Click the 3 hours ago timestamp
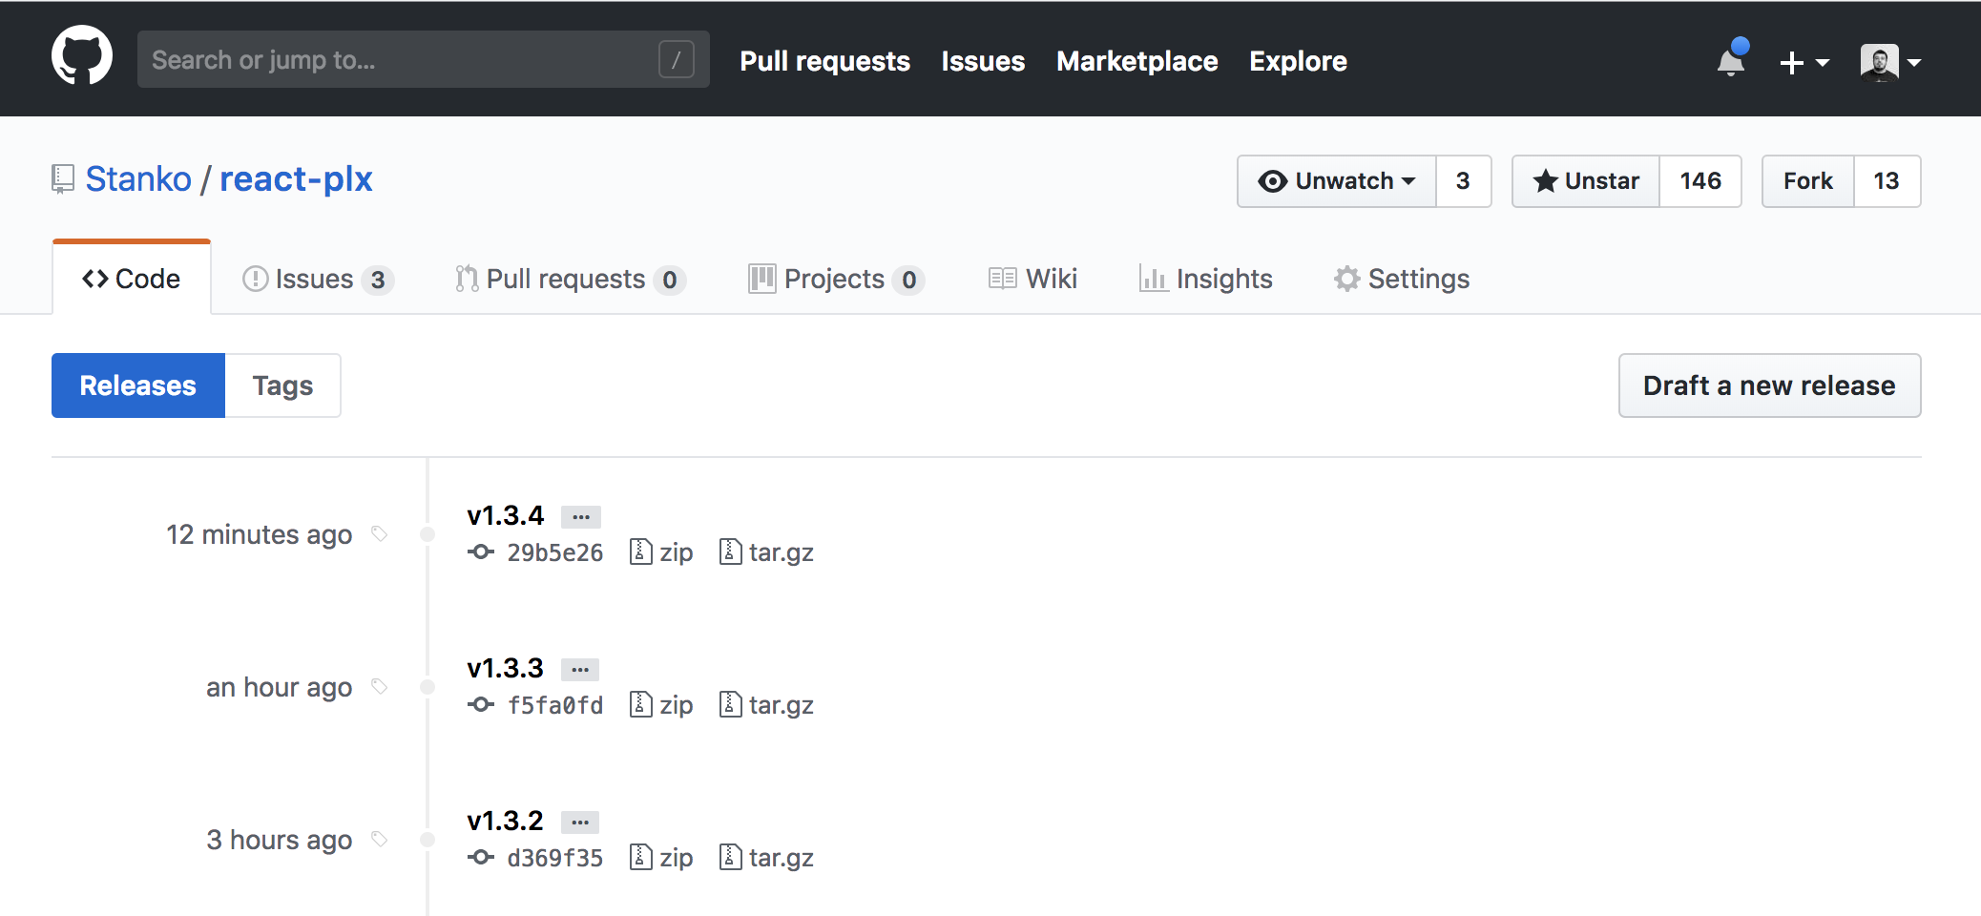The image size is (1981, 916). coord(280,840)
